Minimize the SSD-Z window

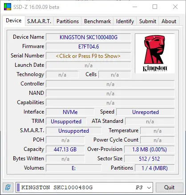(x=135, y=7)
